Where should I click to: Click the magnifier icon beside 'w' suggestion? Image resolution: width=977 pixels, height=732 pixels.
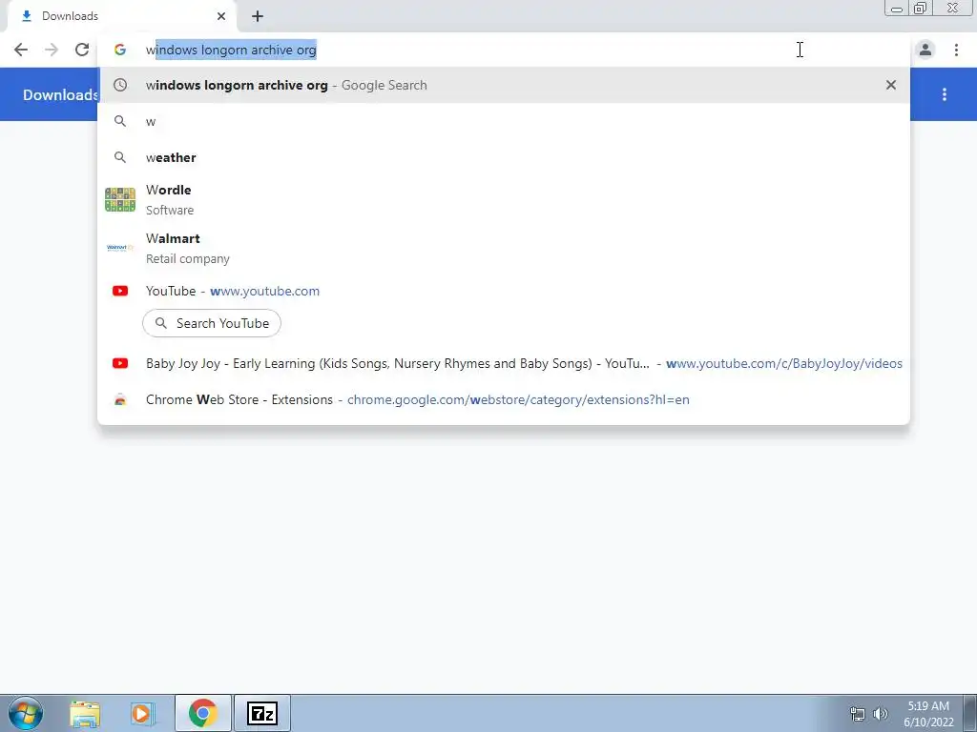pos(120,121)
